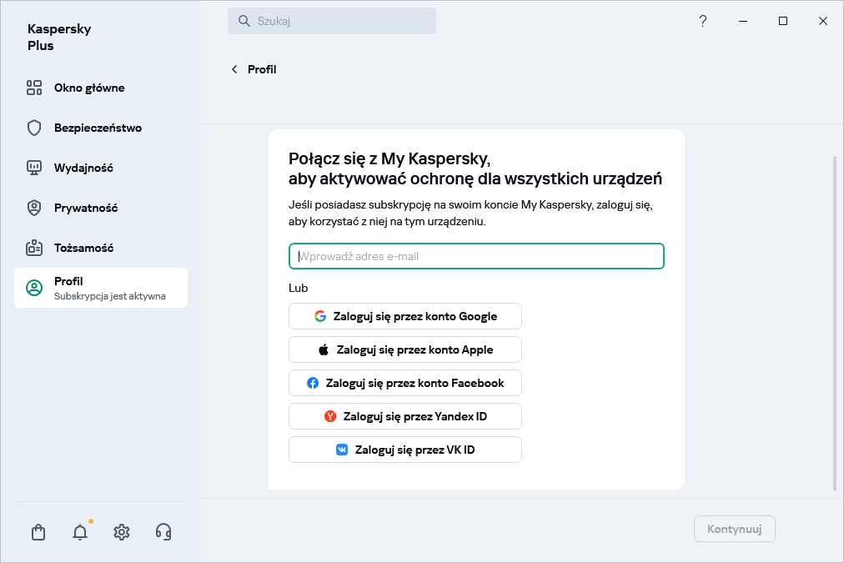The height and width of the screenshot is (563, 844).
Task: Click the help question mark icon
Action: click(703, 22)
